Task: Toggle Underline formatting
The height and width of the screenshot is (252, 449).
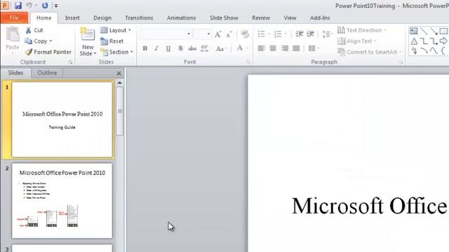Action: pyautogui.click(x=168, y=48)
